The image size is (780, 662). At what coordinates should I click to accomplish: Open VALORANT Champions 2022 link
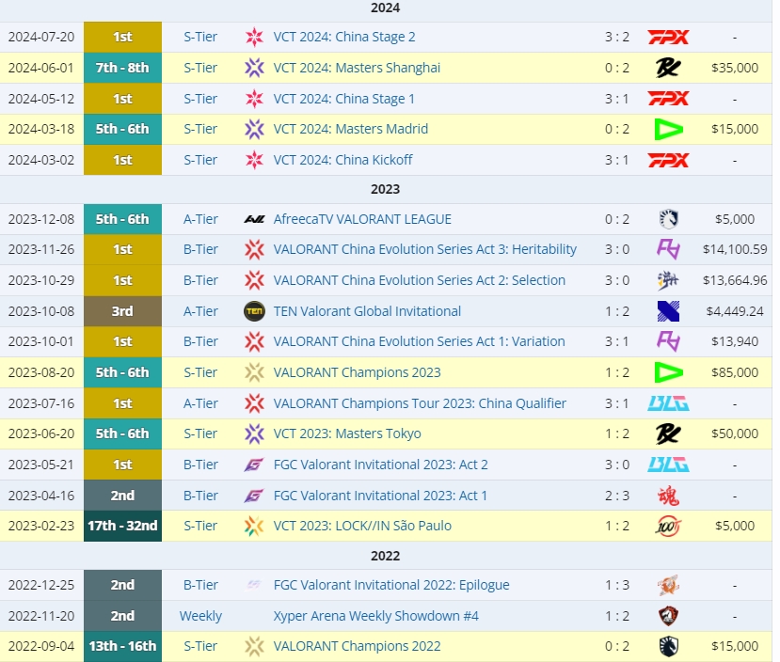(x=358, y=646)
